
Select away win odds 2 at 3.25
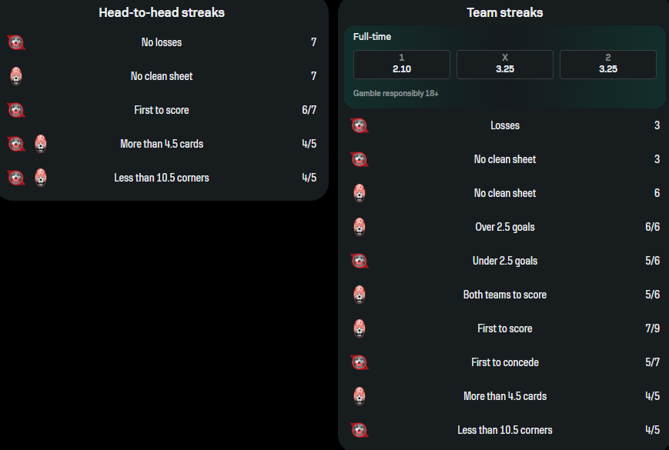(x=608, y=65)
